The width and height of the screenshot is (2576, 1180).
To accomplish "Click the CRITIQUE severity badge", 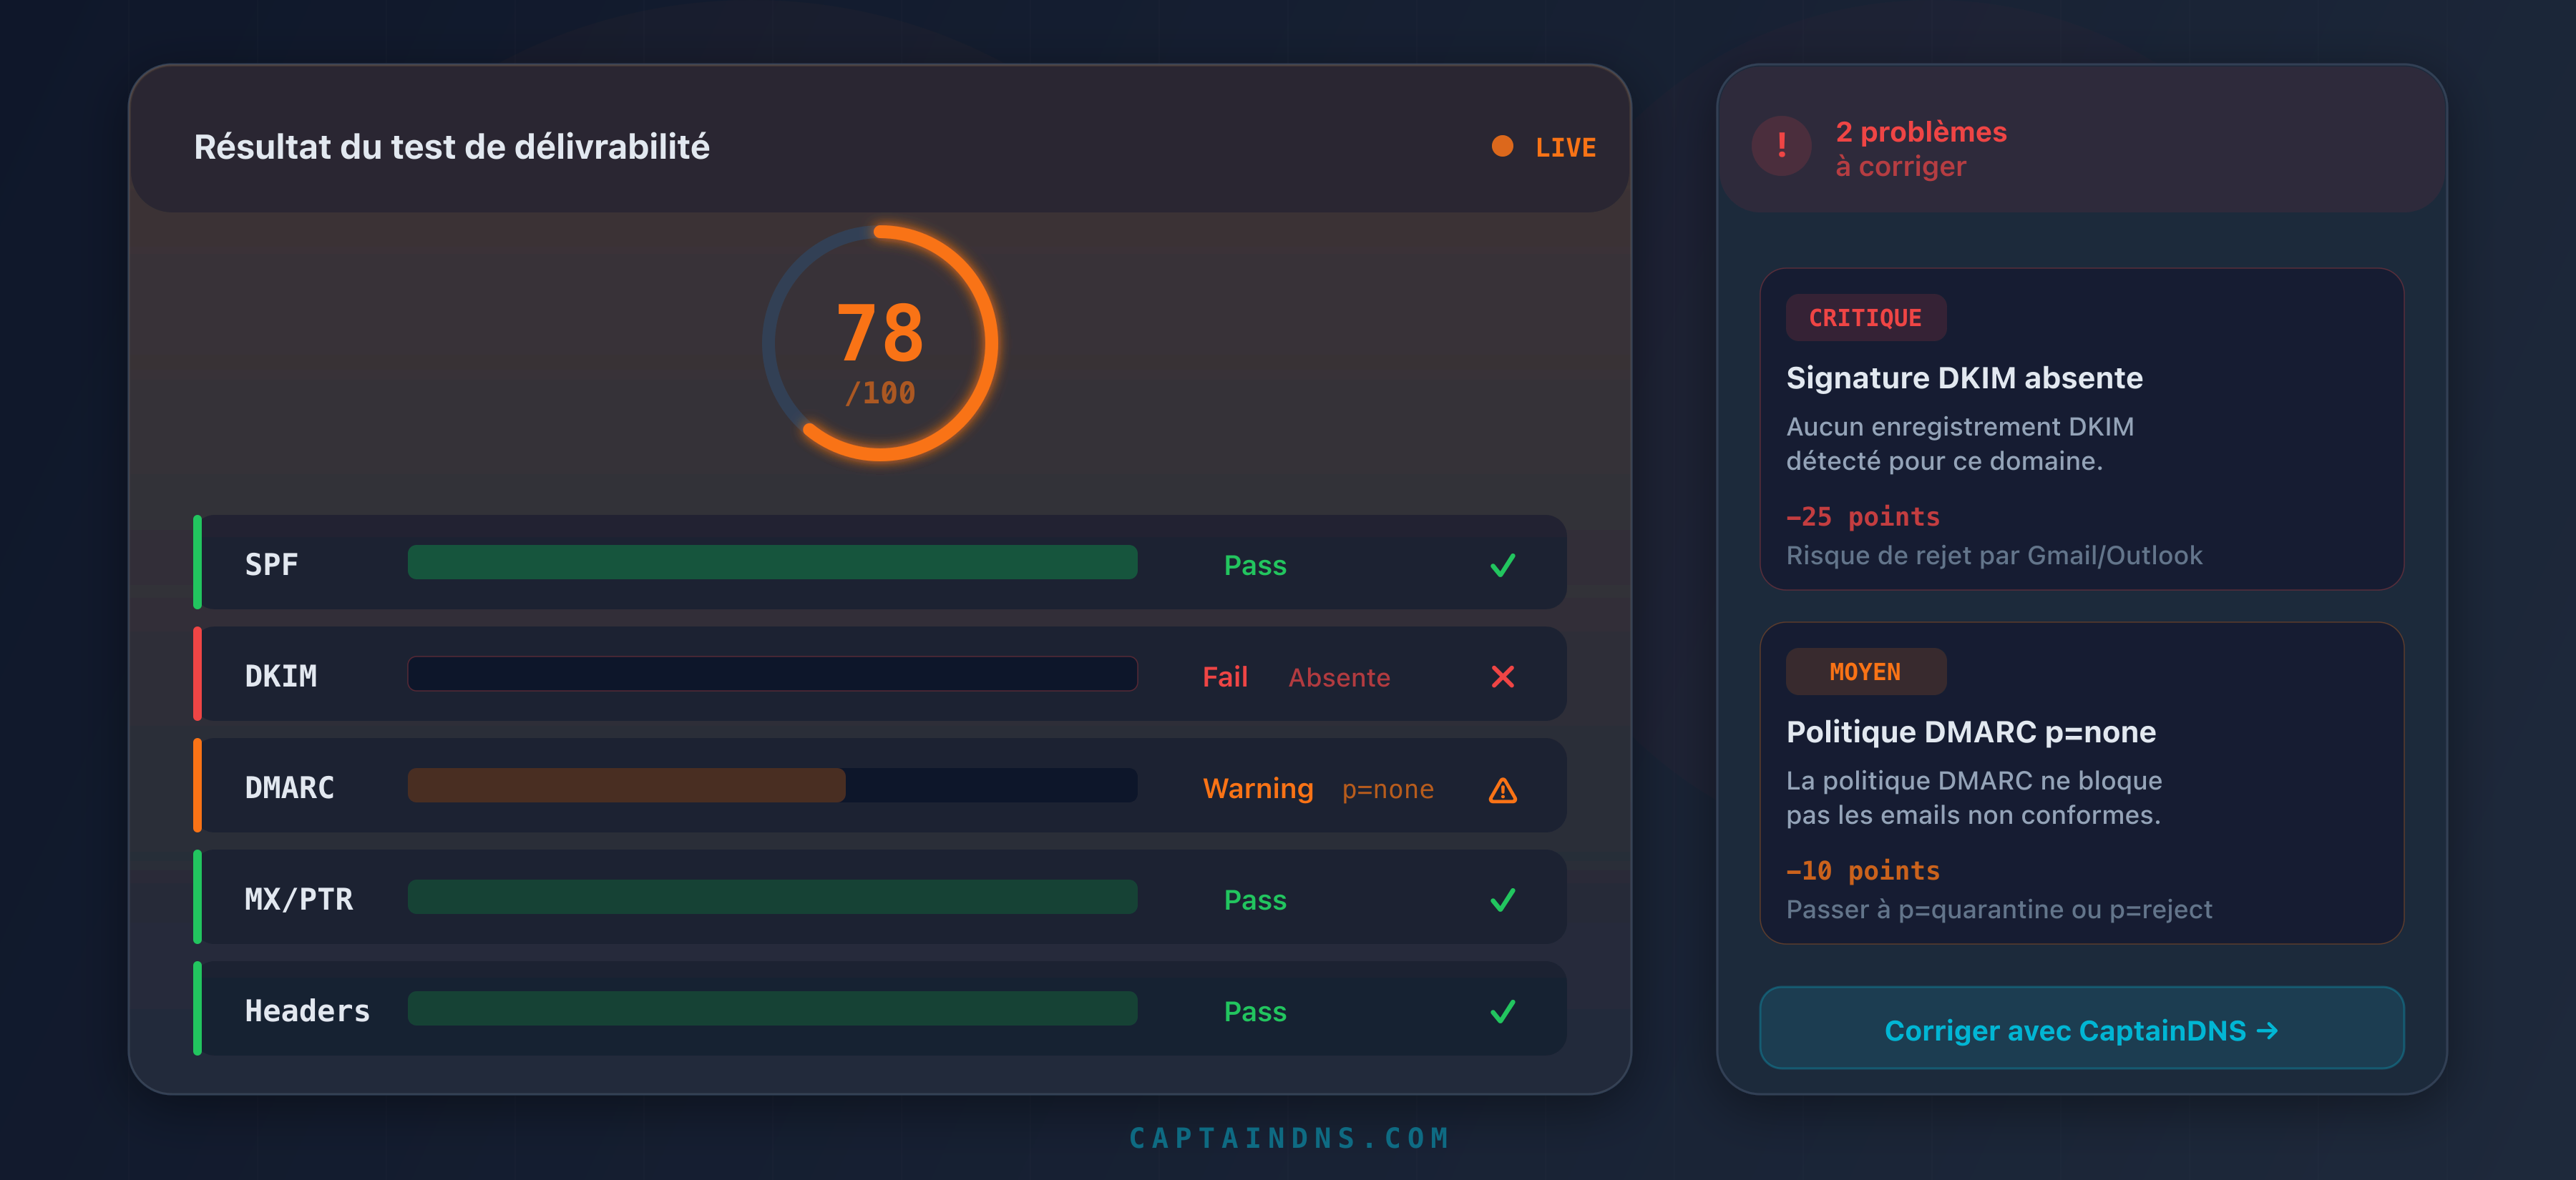I will pos(1865,318).
